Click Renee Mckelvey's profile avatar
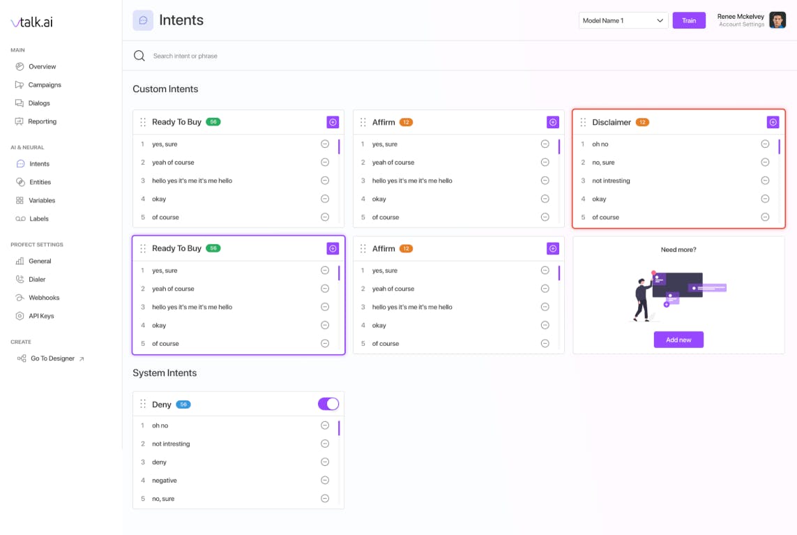 (777, 20)
